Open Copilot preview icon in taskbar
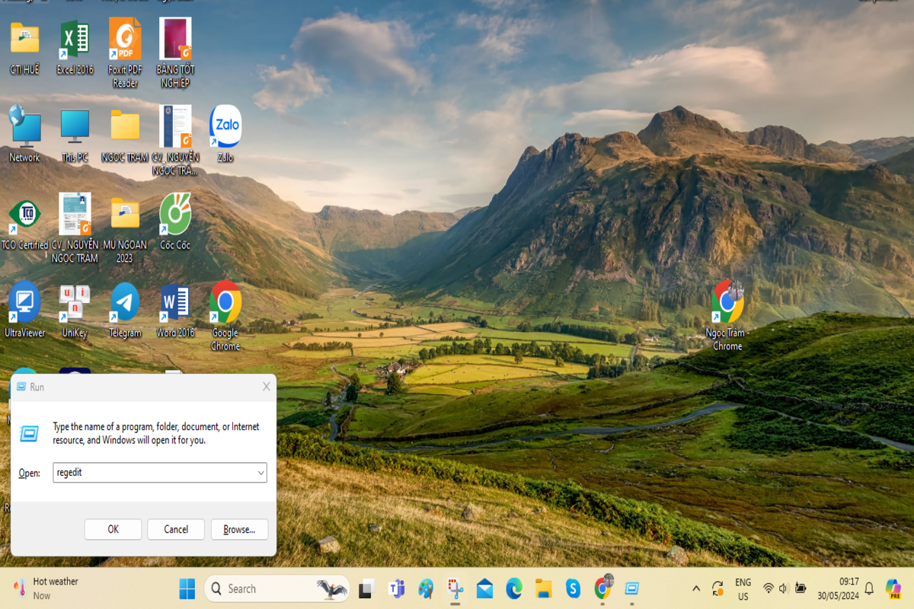The image size is (914, 609). pyautogui.click(x=893, y=588)
